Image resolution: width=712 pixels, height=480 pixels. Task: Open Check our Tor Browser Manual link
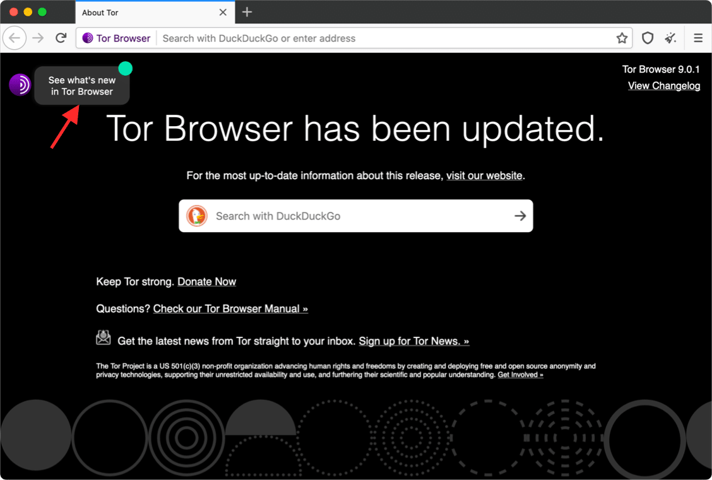click(x=230, y=309)
